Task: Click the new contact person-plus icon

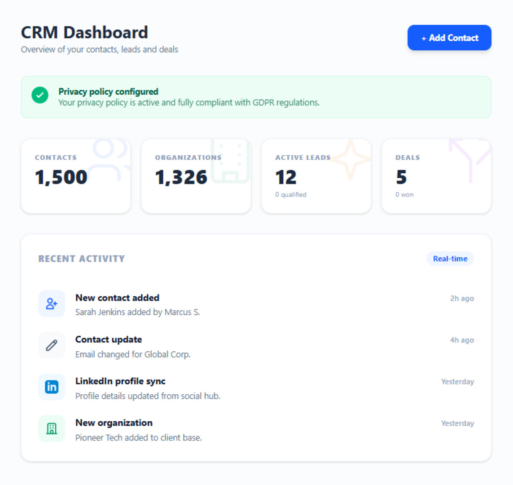Action: 52,304
